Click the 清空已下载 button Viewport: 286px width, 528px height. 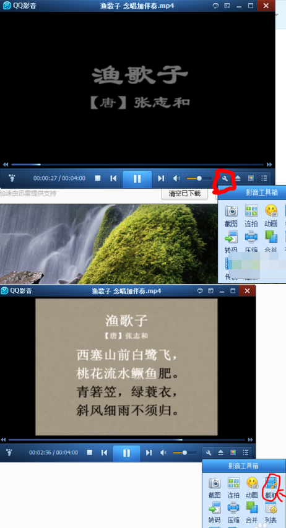tap(184, 193)
